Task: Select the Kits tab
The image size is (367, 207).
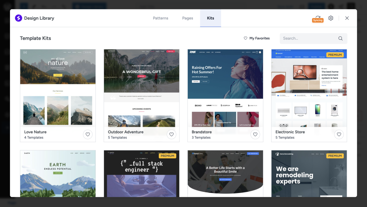Action: click(x=210, y=18)
